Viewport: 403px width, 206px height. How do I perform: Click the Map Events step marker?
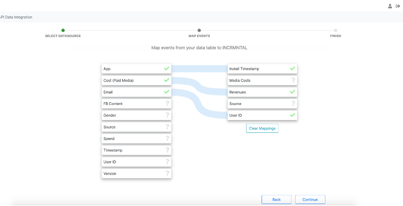pos(199,31)
